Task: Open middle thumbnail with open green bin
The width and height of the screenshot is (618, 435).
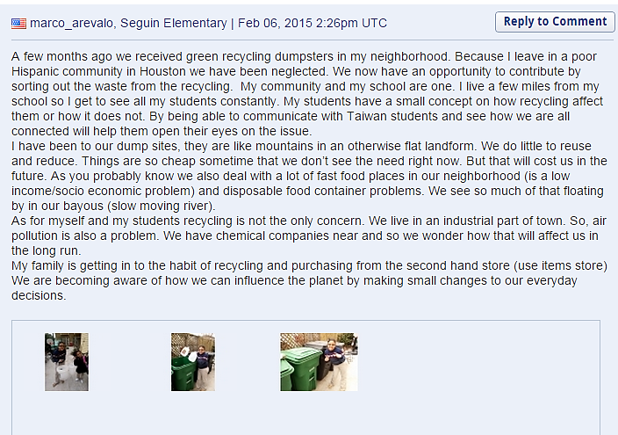Action: (193, 362)
